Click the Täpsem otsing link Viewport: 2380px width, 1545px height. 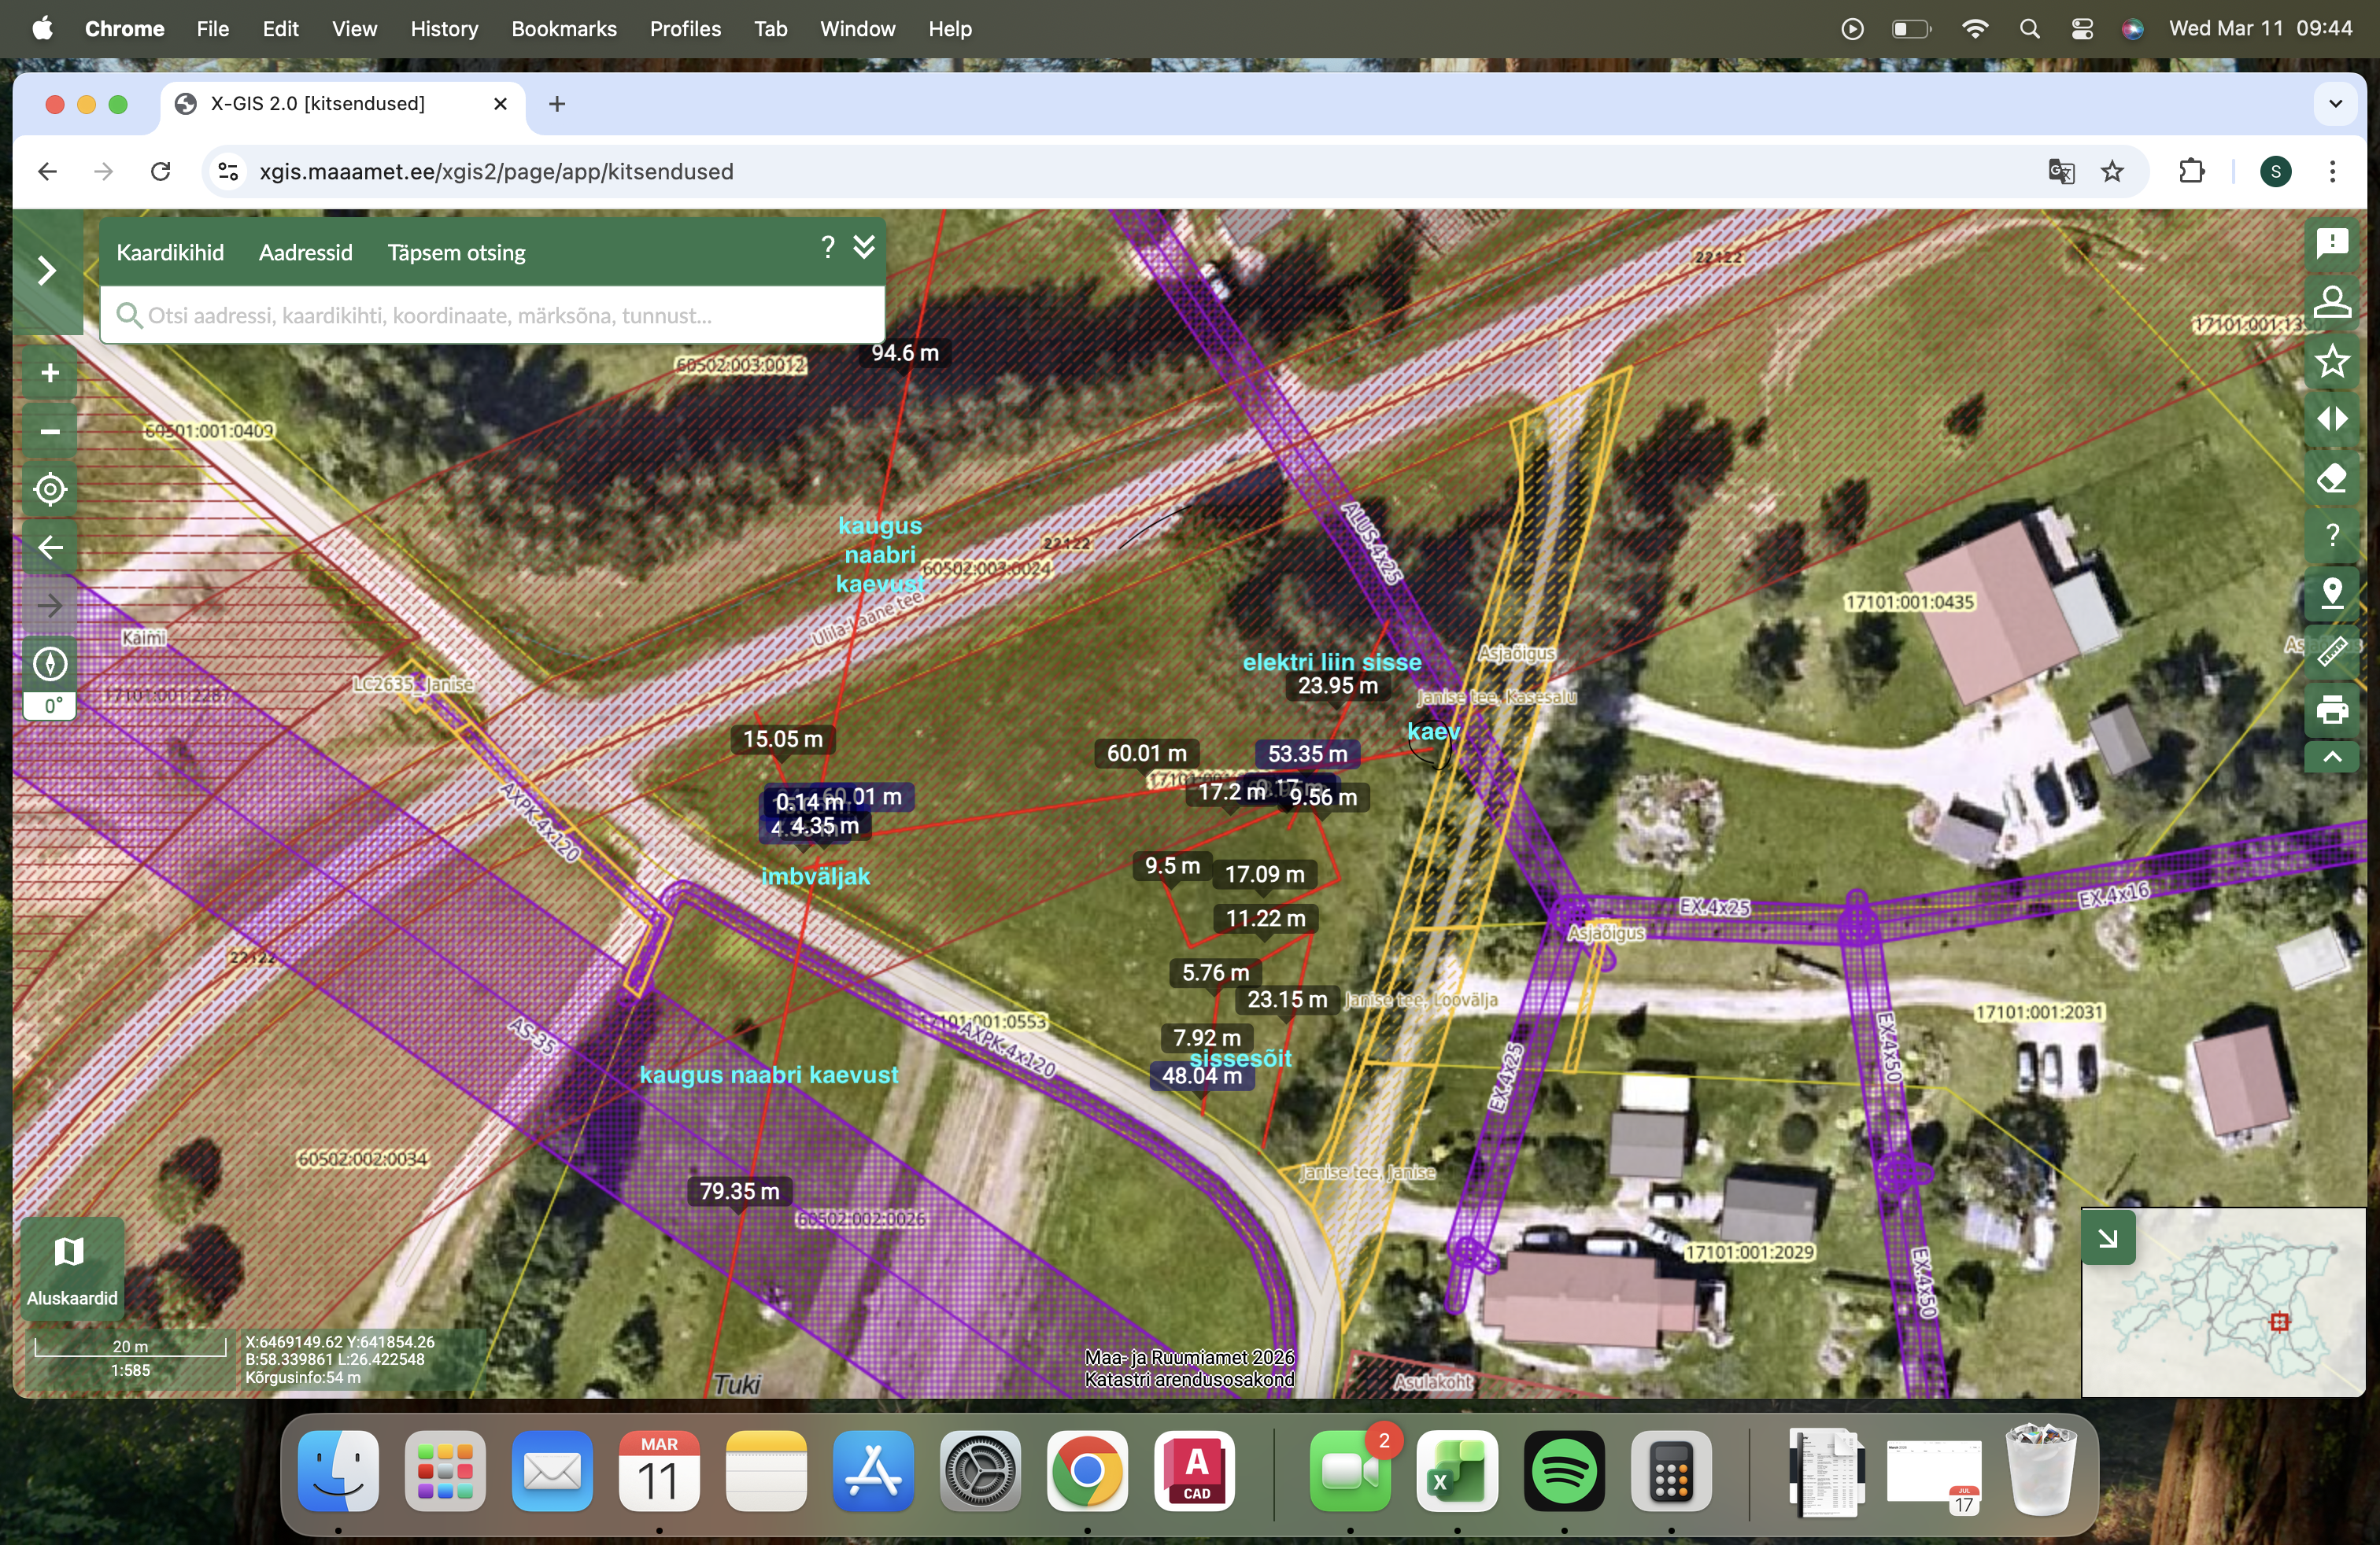pyautogui.click(x=456, y=253)
